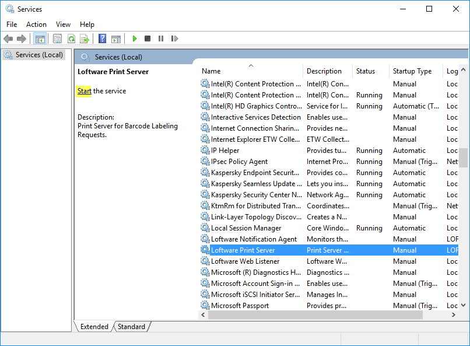Image resolution: width=470 pixels, height=346 pixels.
Task: Select the Link-Layer Topology Discovery service name
Action: (x=256, y=217)
